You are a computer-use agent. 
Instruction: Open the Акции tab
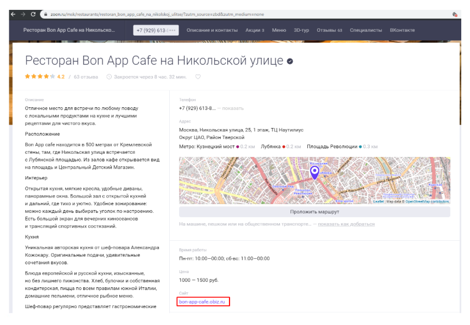pos(255,30)
